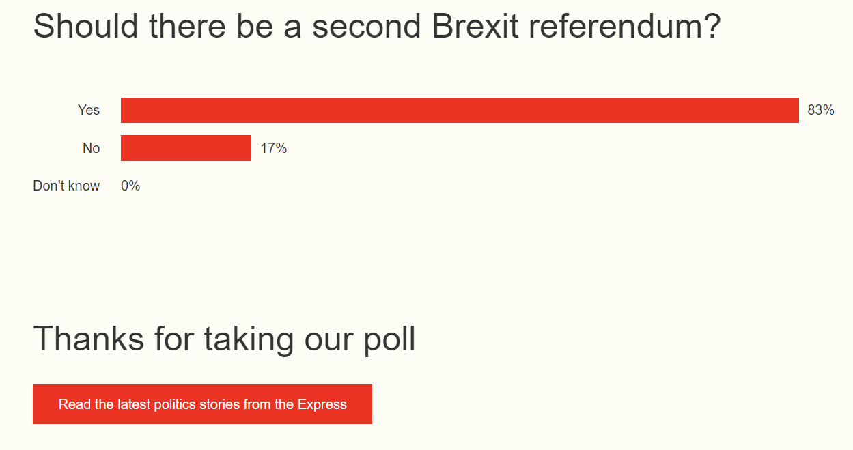Click the 17% result value
The height and width of the screenshot is (450, 853).
[273, 148]
